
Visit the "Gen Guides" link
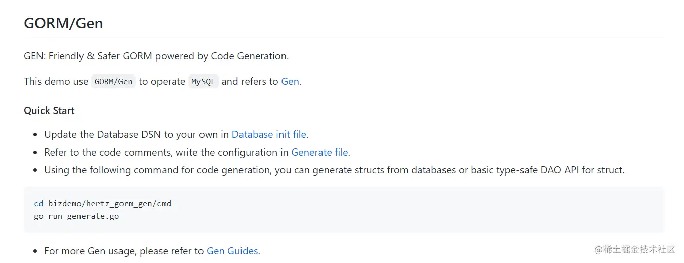(x=232, y=251)
